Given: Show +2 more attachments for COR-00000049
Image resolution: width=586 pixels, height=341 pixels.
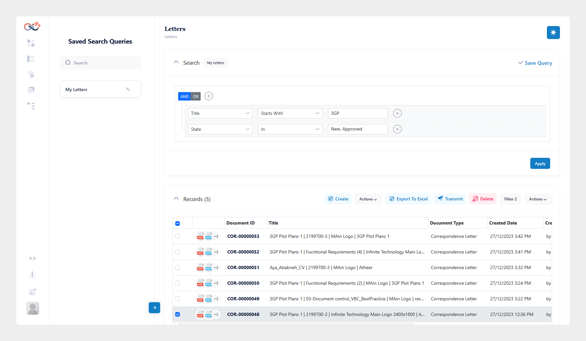Looking at the screenshot, I should coord(216,299).
